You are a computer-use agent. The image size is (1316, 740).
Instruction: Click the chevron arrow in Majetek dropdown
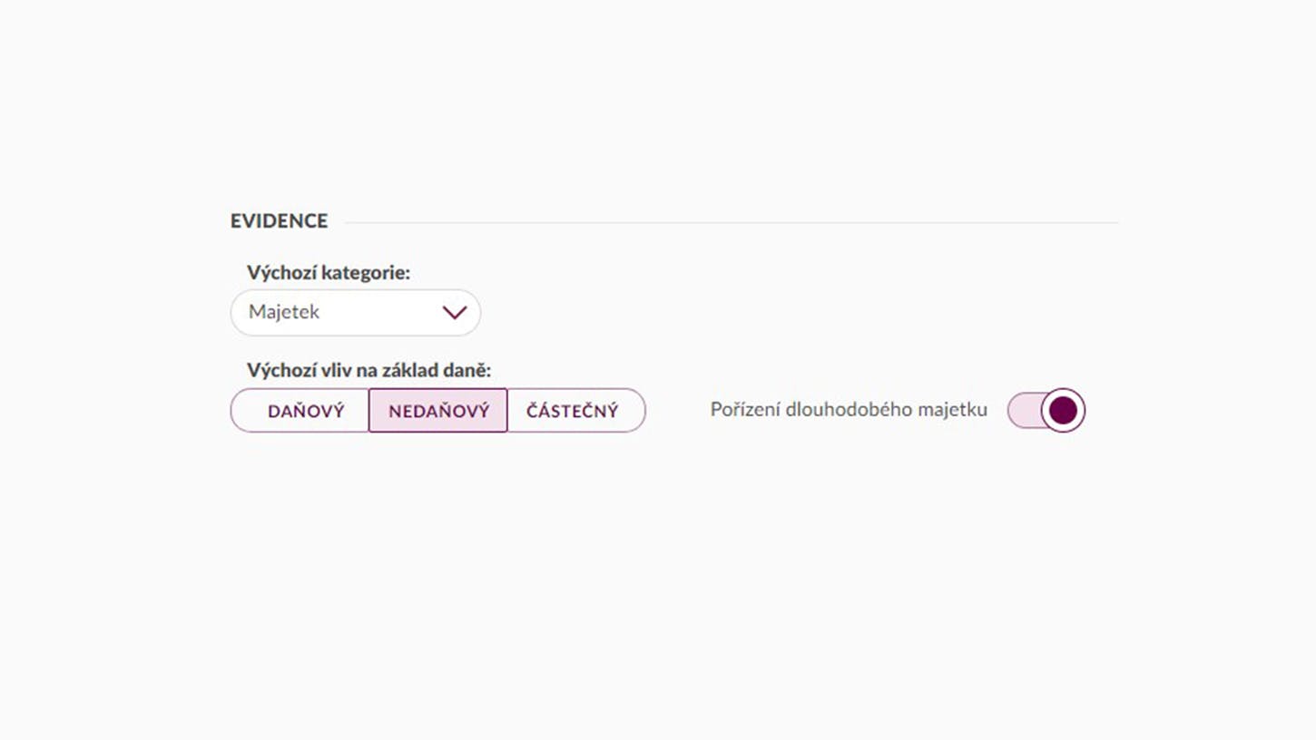454,313
